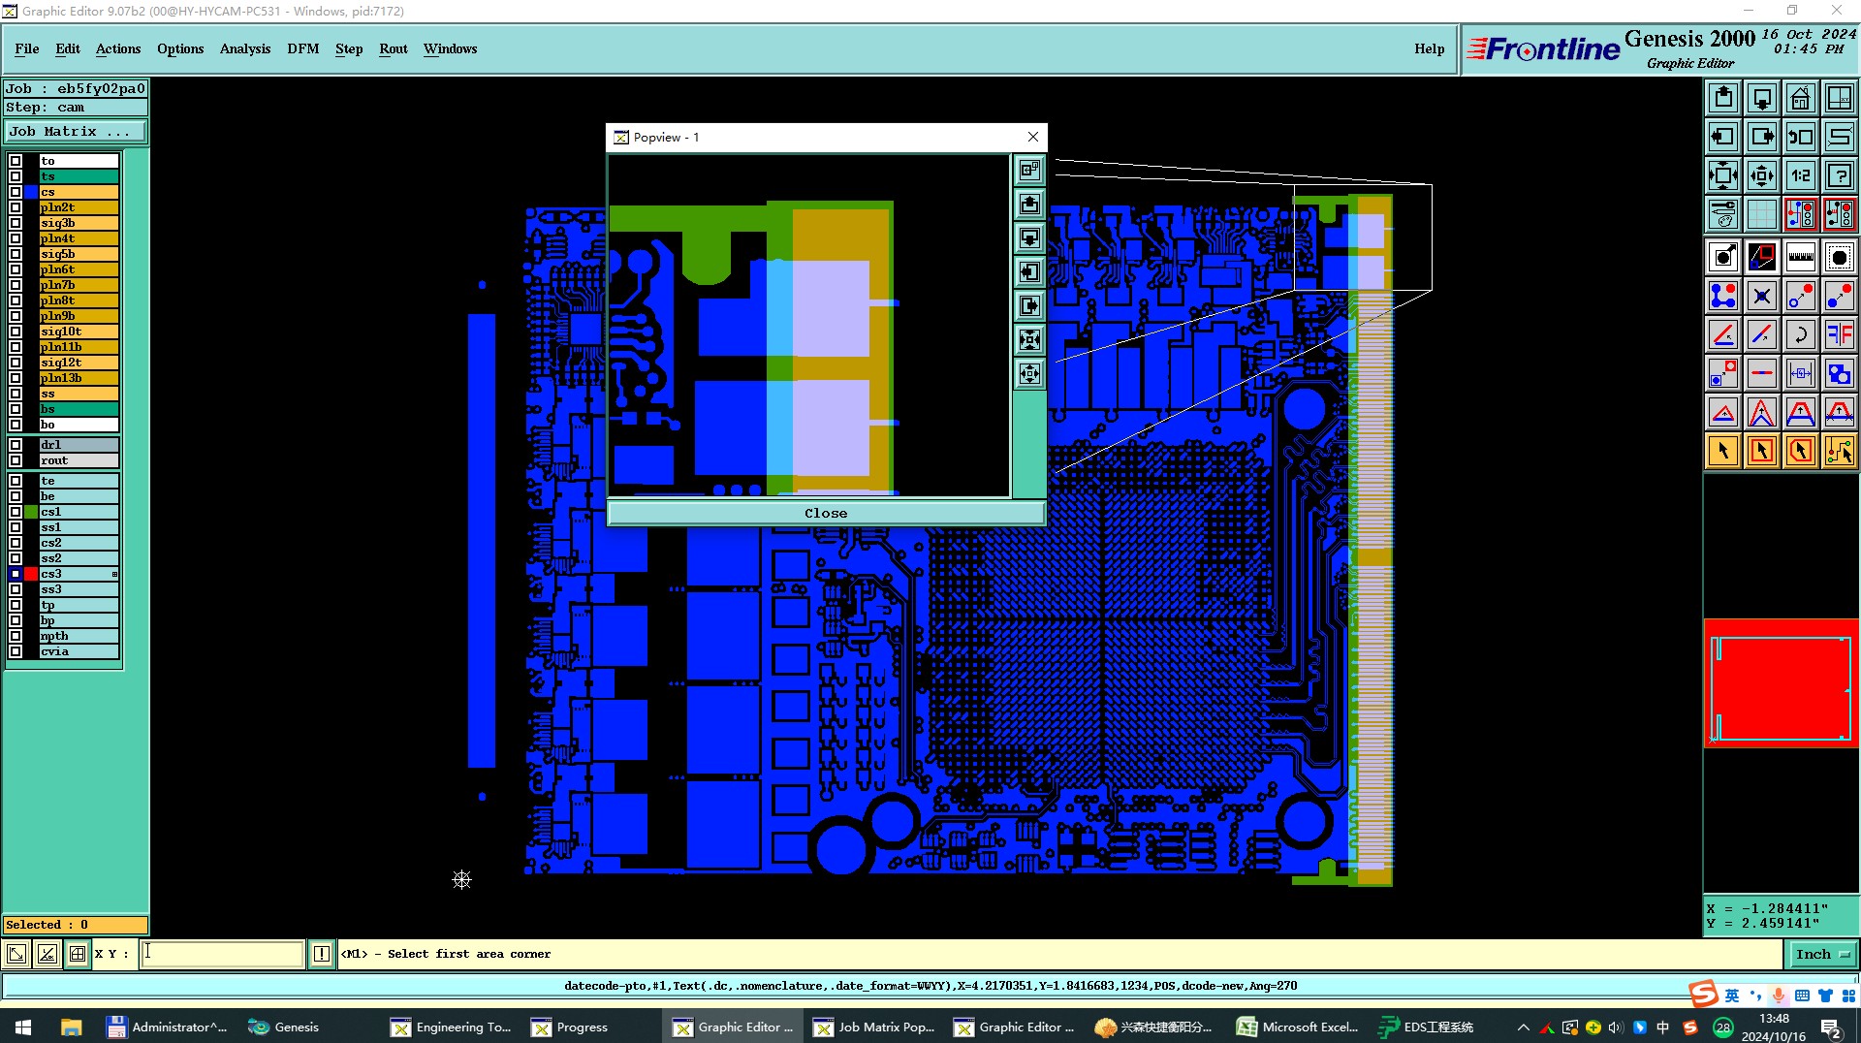
Task: Toggle the 'cs' layer checkbox
Action: [16, 192]
